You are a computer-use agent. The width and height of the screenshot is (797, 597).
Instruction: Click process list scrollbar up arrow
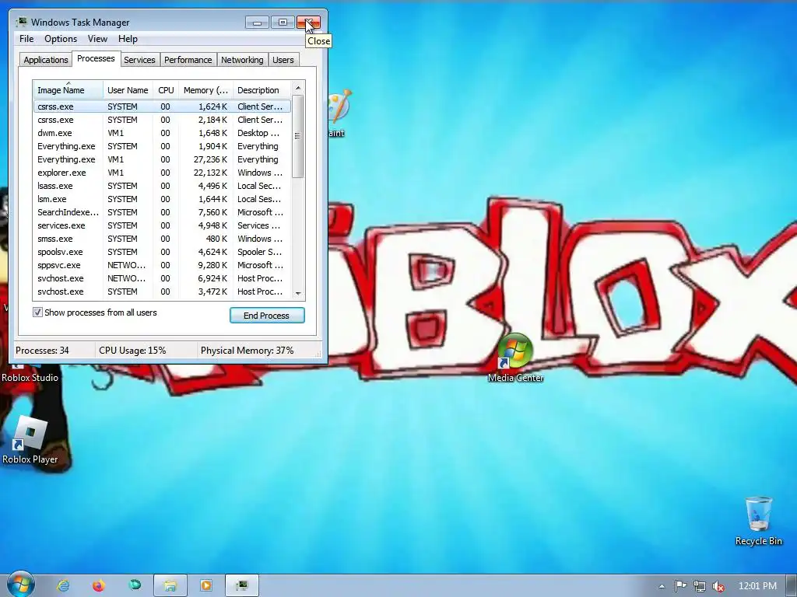click(298, 88)
